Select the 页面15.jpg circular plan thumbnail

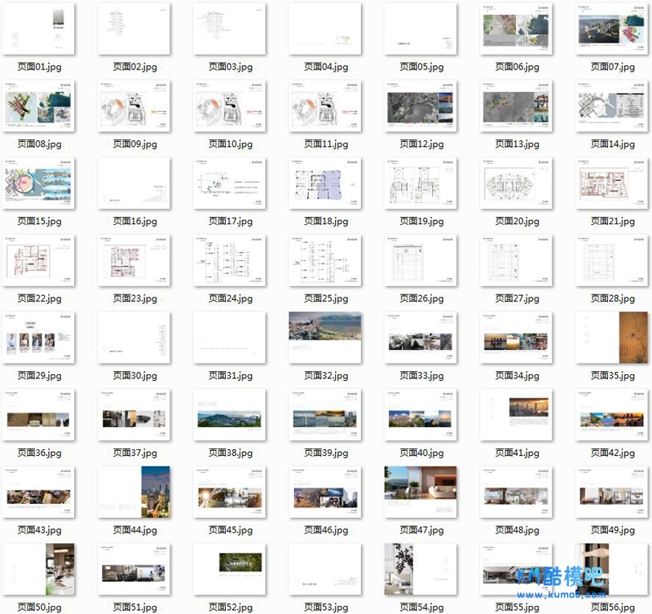39,183
